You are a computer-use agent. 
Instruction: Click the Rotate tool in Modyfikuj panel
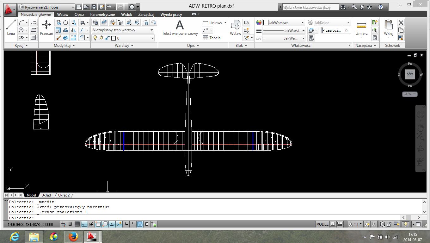(66, 22)
